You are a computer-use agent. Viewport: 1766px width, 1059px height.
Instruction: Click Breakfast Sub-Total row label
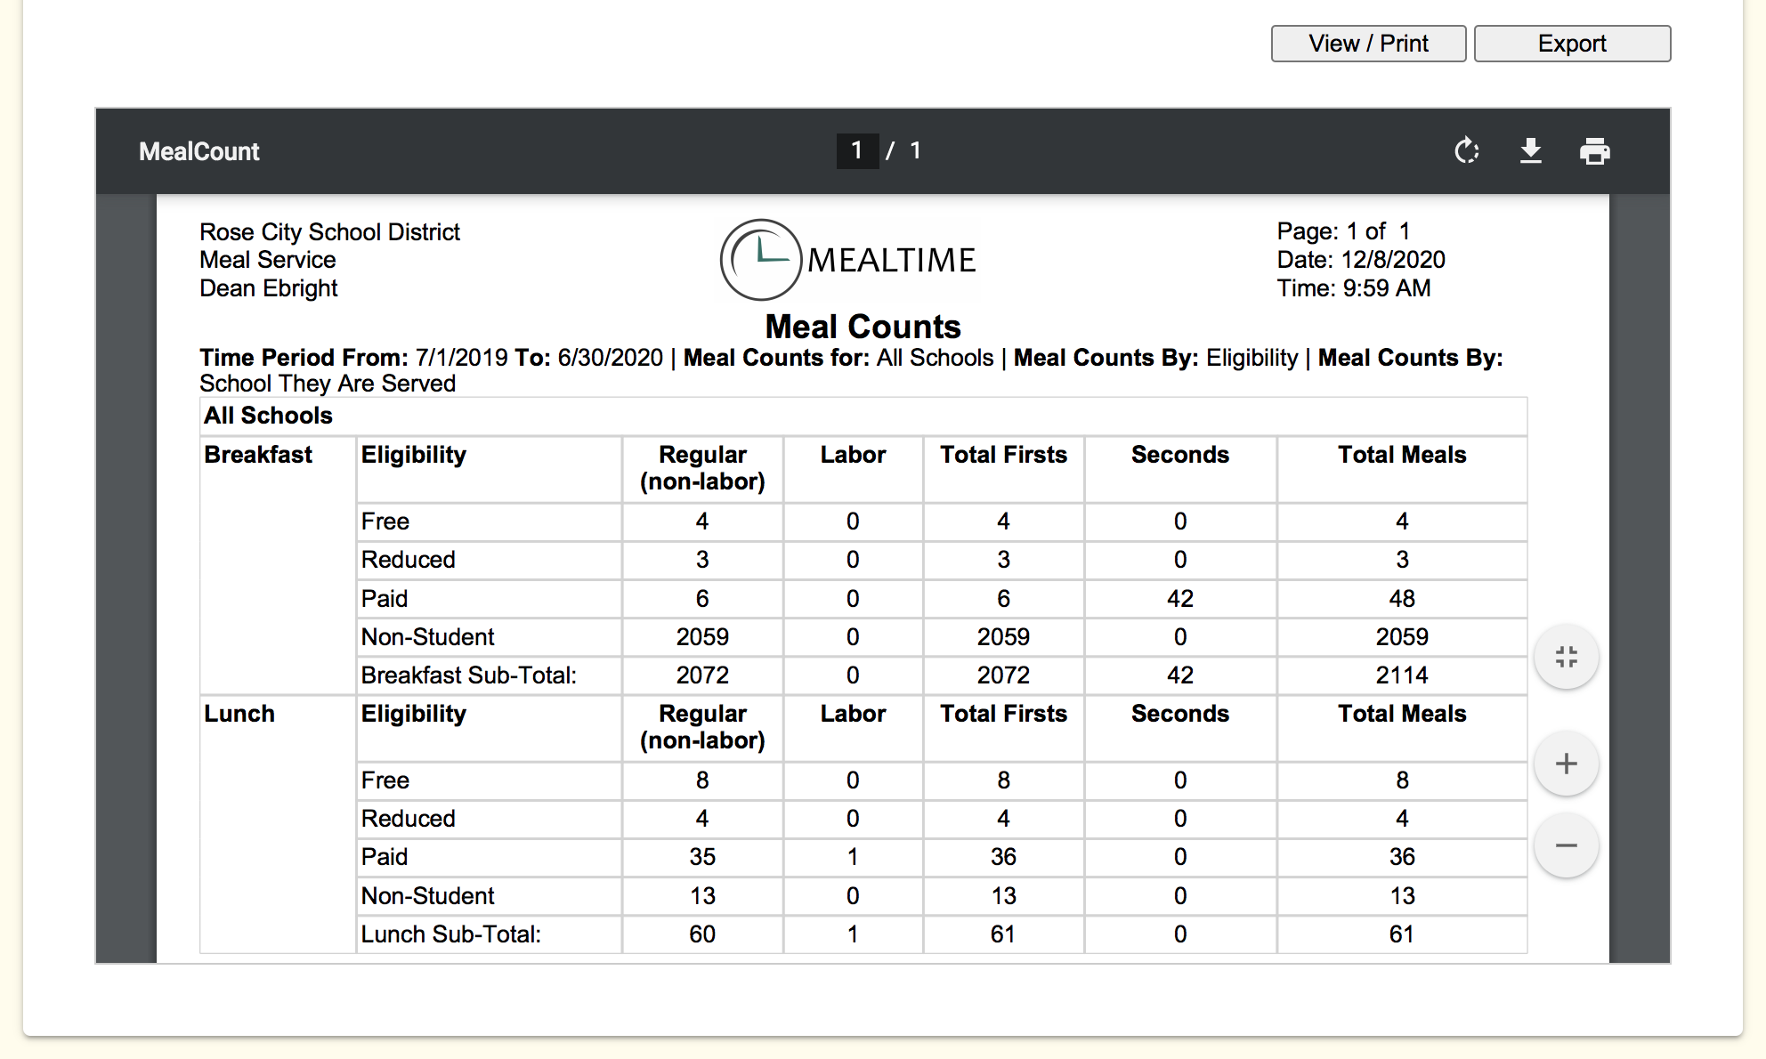pos(468,675)
